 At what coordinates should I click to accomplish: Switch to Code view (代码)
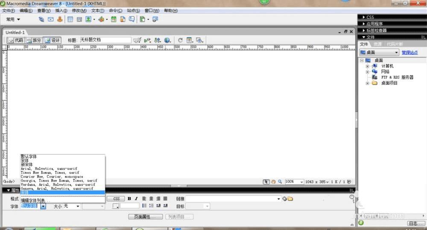pos(16,40)
